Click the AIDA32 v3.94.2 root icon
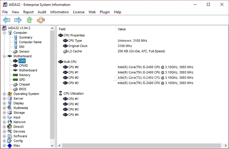229x149 pixels. pyautogui.click(x=4, y=28)
